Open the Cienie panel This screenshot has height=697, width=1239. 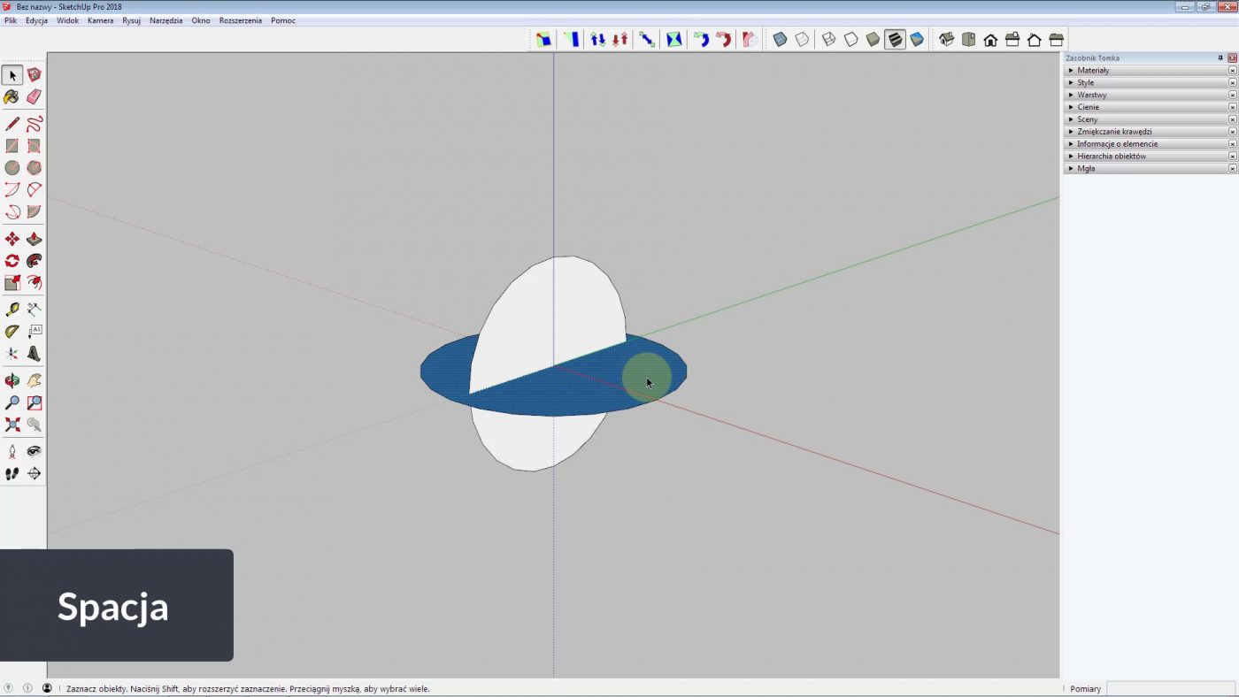pos(1088,107)
